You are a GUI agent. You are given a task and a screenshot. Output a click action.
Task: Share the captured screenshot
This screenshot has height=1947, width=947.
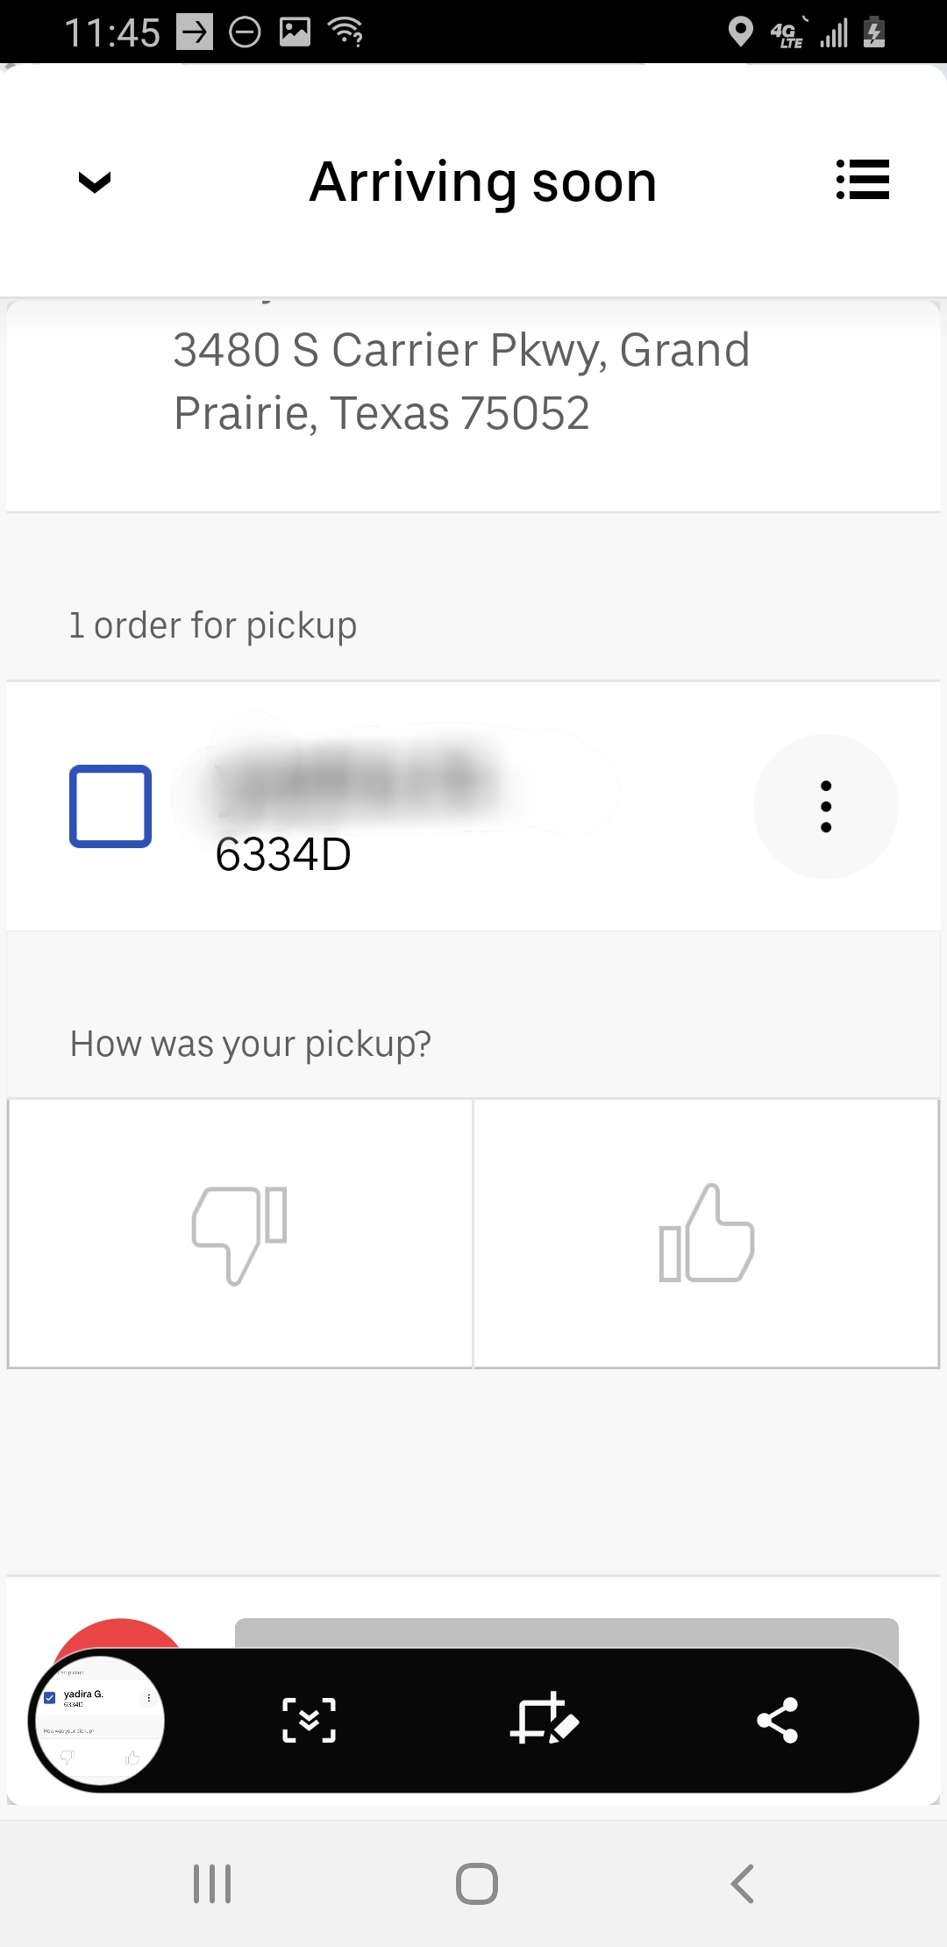pyautogui.click(x=777, y=1720)
